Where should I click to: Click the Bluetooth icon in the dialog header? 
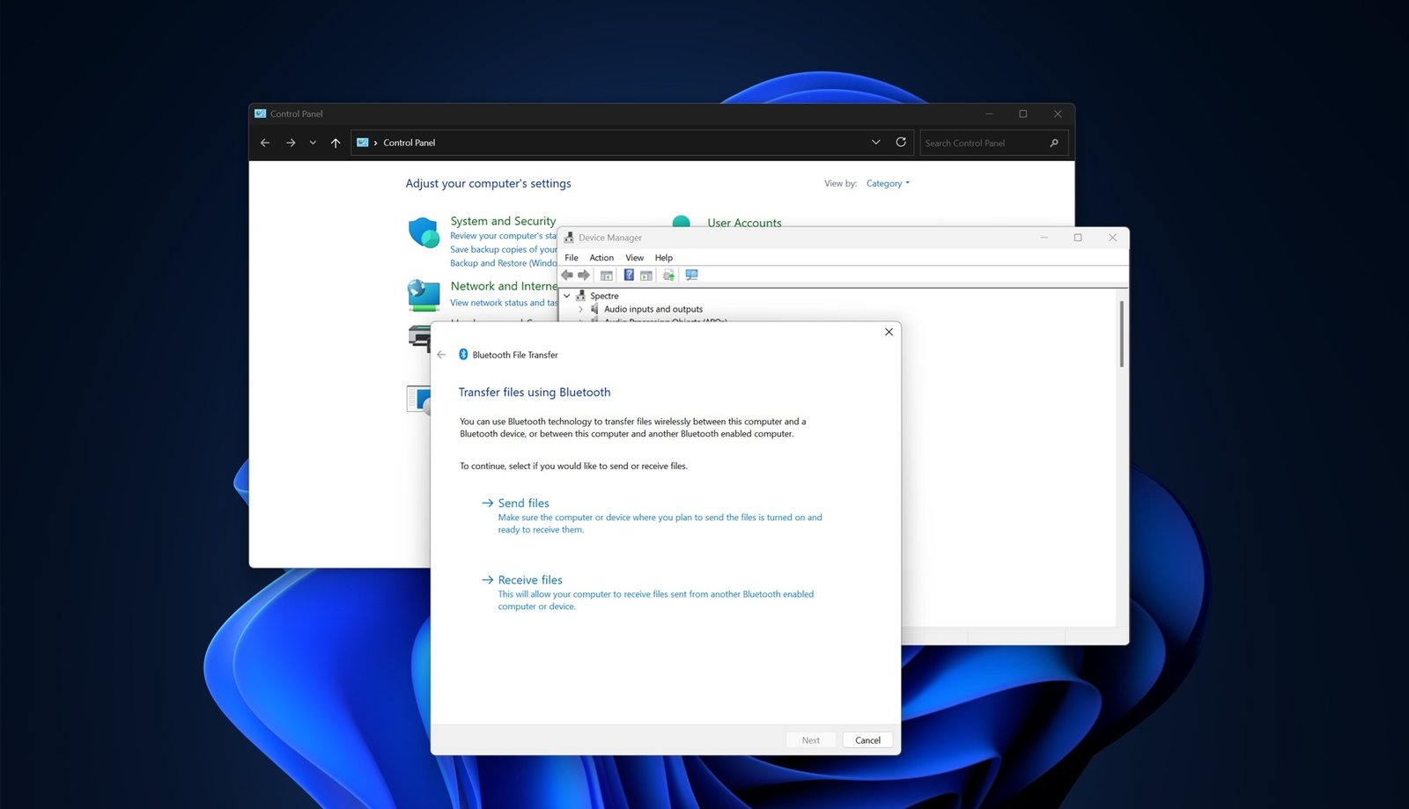tap(462, 355)
